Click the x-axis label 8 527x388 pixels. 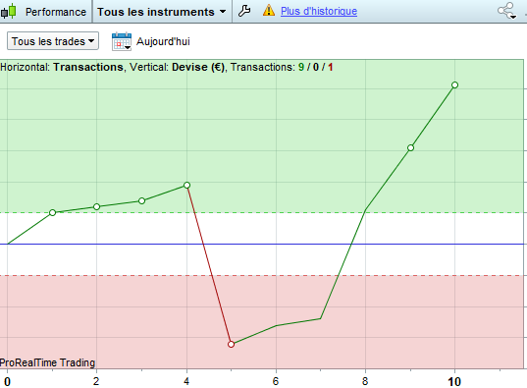(x=365, y=381)
